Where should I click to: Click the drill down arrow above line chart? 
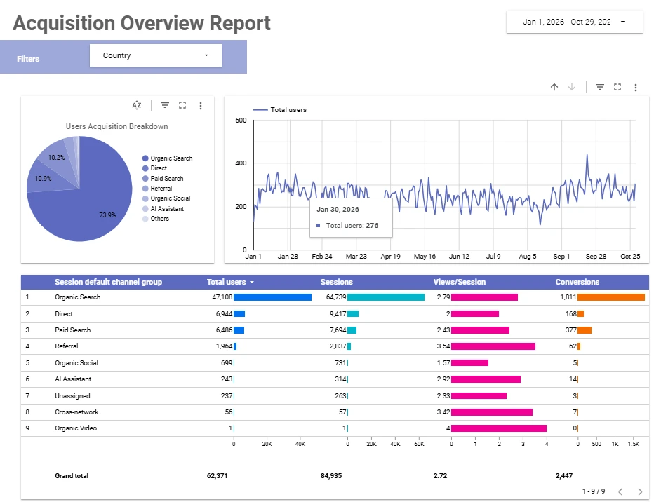pyautogui.click(x=572, y=87)
